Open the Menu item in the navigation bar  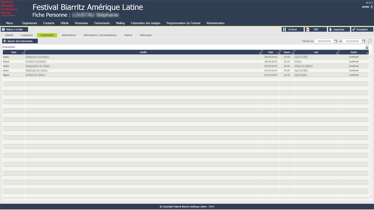click(x=9, y=23)
